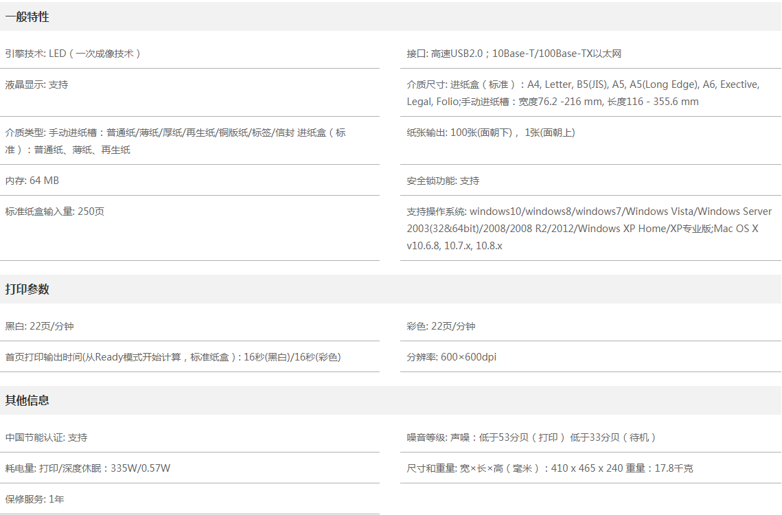
Task: Select the 液晶显示 支持 entry
Action: (x=37, y=84)
